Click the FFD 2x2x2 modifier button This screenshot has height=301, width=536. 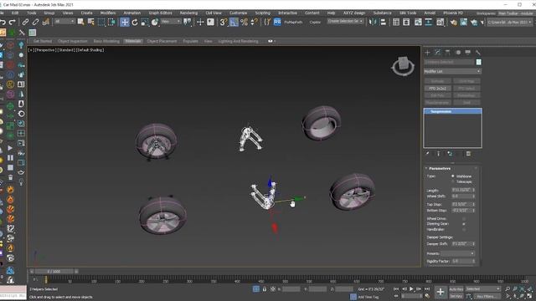pyautogui.click(x=437, y=89)
